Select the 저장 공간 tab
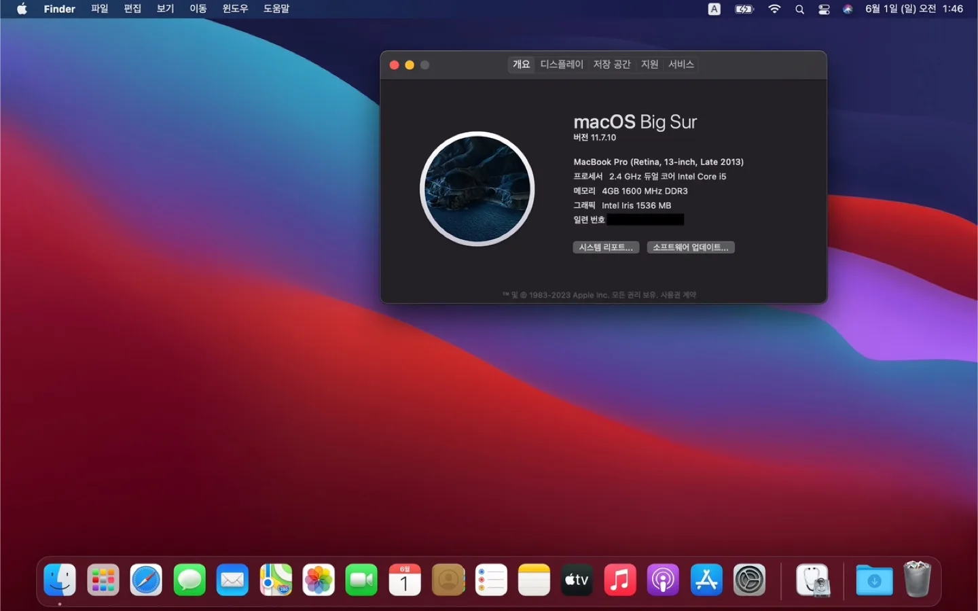Viewport: 978px width, 611px height. (x=612, y=65)
